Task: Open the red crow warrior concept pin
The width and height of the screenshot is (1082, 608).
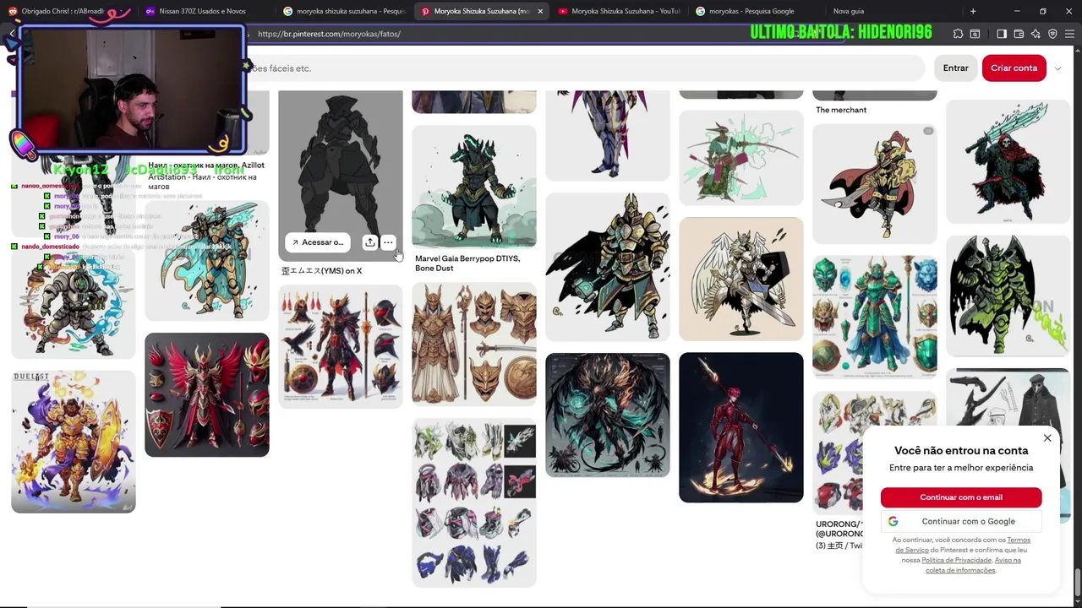Action: (341, 346)
